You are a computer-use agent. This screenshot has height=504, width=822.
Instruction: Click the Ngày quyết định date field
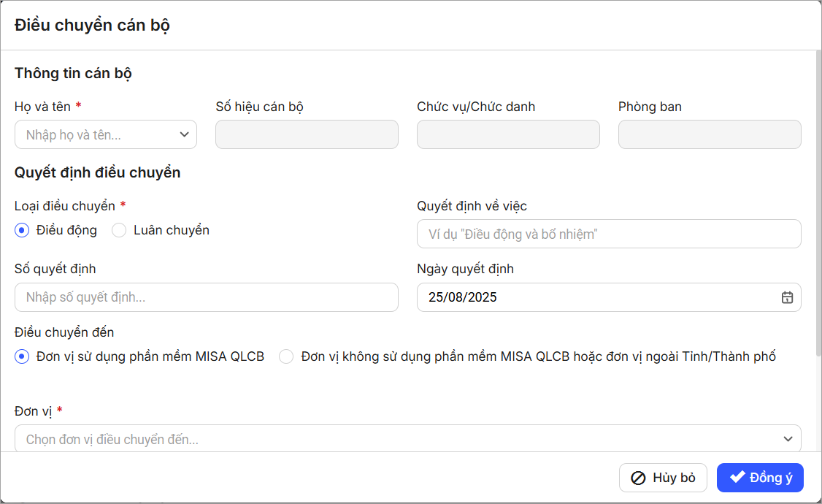599,297
